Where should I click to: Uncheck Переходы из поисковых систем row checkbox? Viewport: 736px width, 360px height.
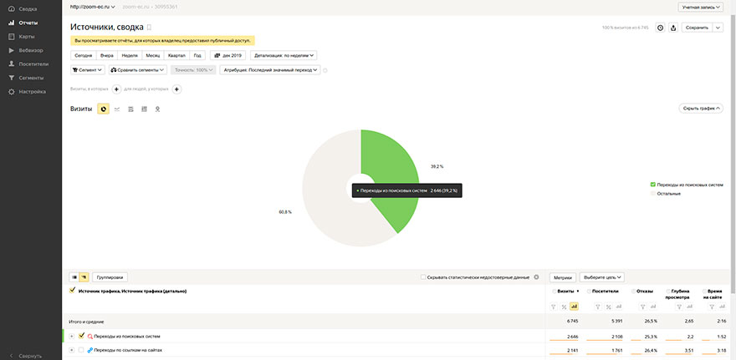(x=81, y=336)
